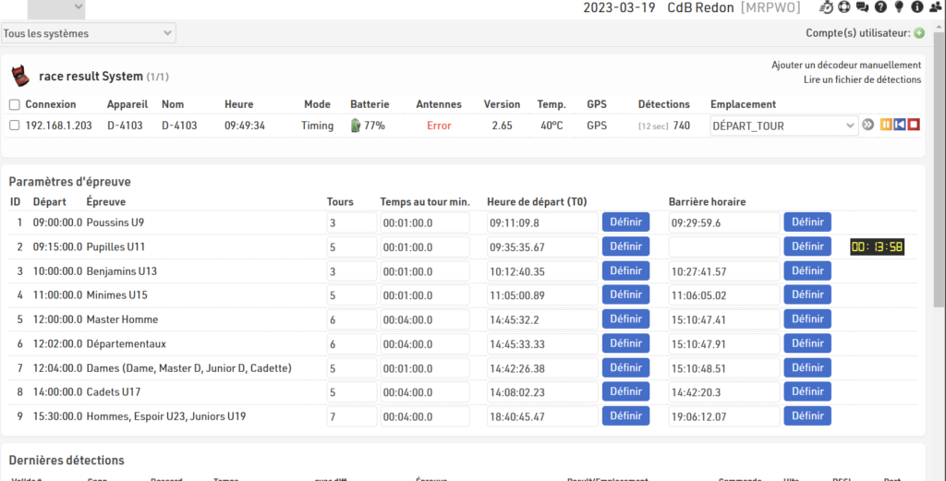
Task: Click Ajouter un décodeur manuellement
Action: (846, 66)
